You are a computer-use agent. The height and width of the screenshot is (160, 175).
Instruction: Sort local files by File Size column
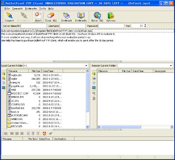click(x=35, y=71)
